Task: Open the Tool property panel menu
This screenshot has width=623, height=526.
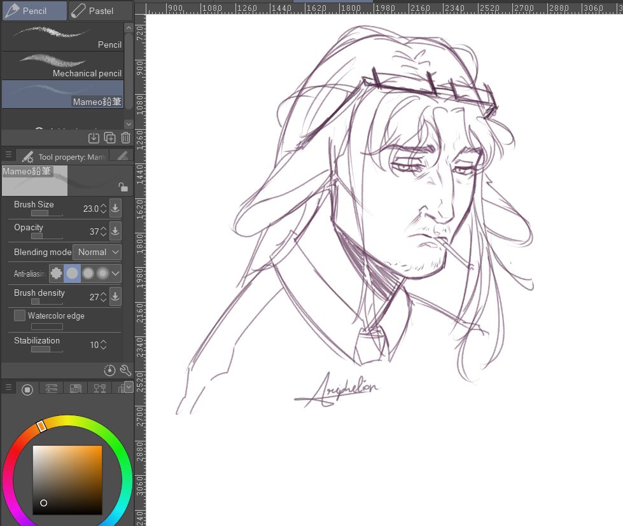Action: coord(8,154)
